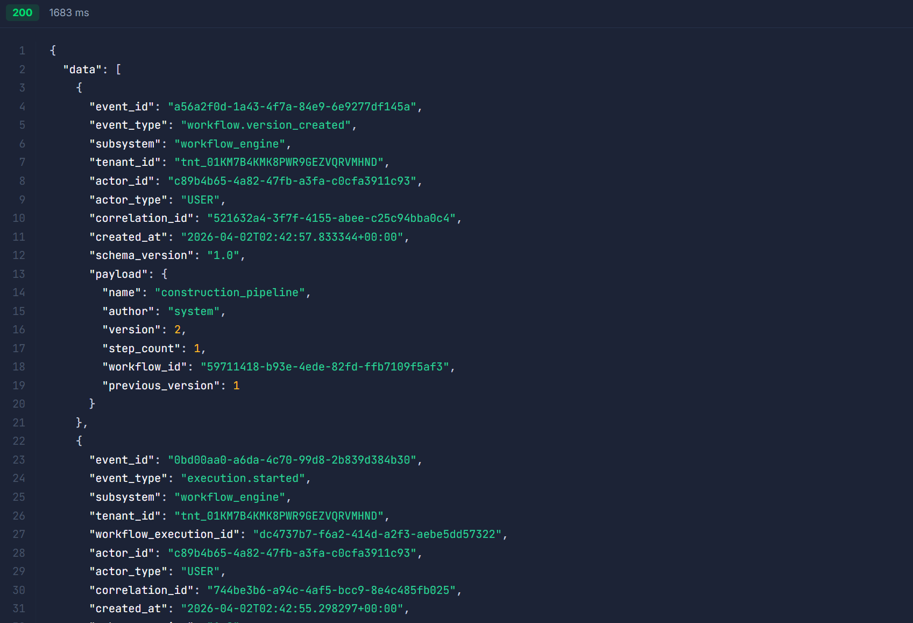Click the actor_id value on line 8
Viewport: 913px width, 623px height.
(292, 181)
